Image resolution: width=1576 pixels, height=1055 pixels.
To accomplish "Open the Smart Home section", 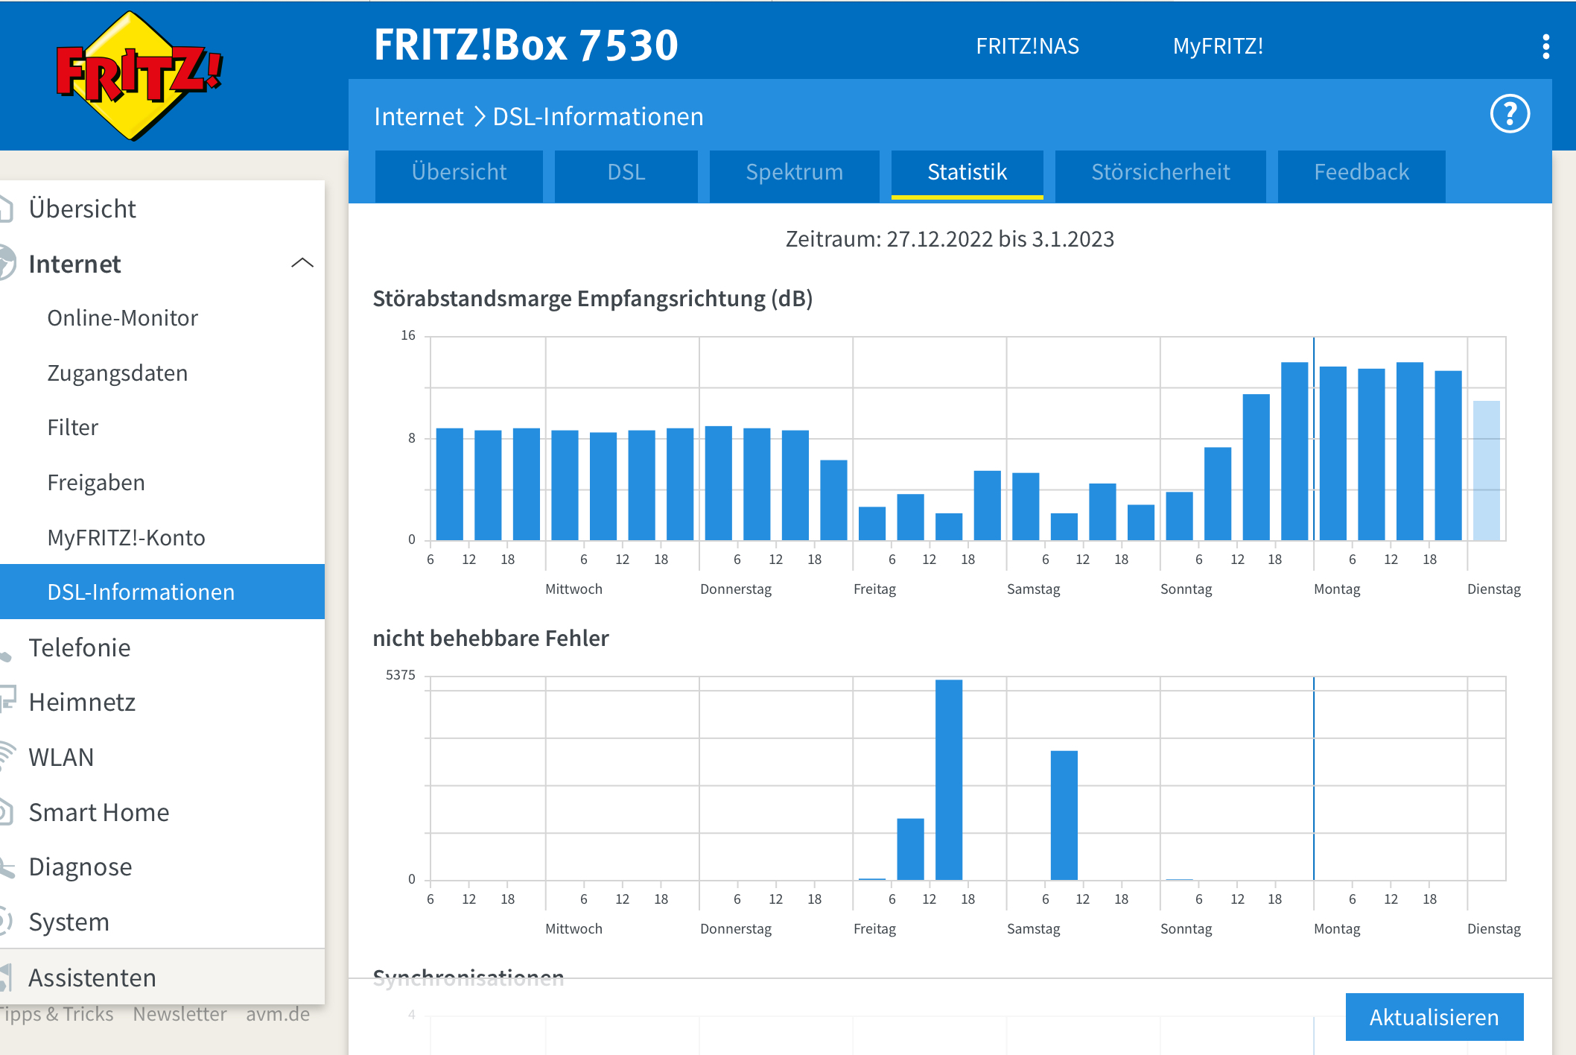I will click(x=98, y=812).
